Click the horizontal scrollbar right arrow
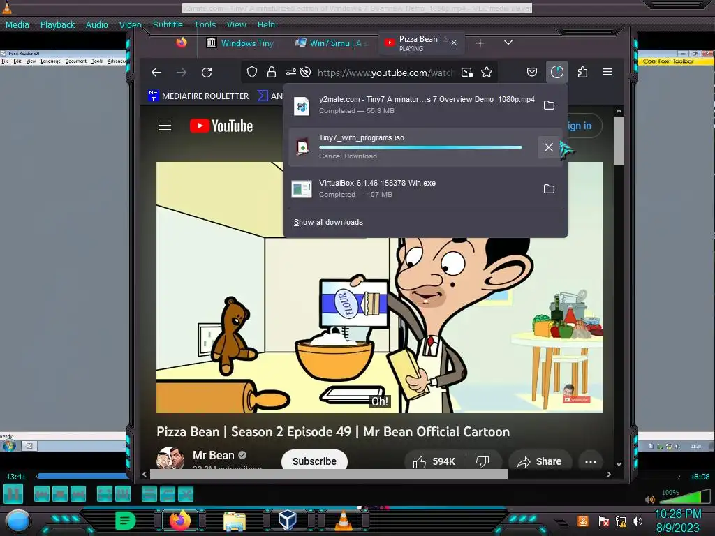This screenshot has height=536, width=715. coord(609,474)
